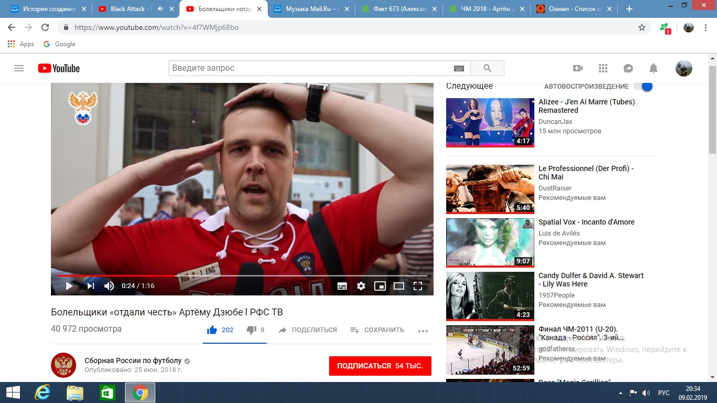Open the messages share icon in header
Image resolution: width=717 pixels, height=403 pixels.
(628, 68)
